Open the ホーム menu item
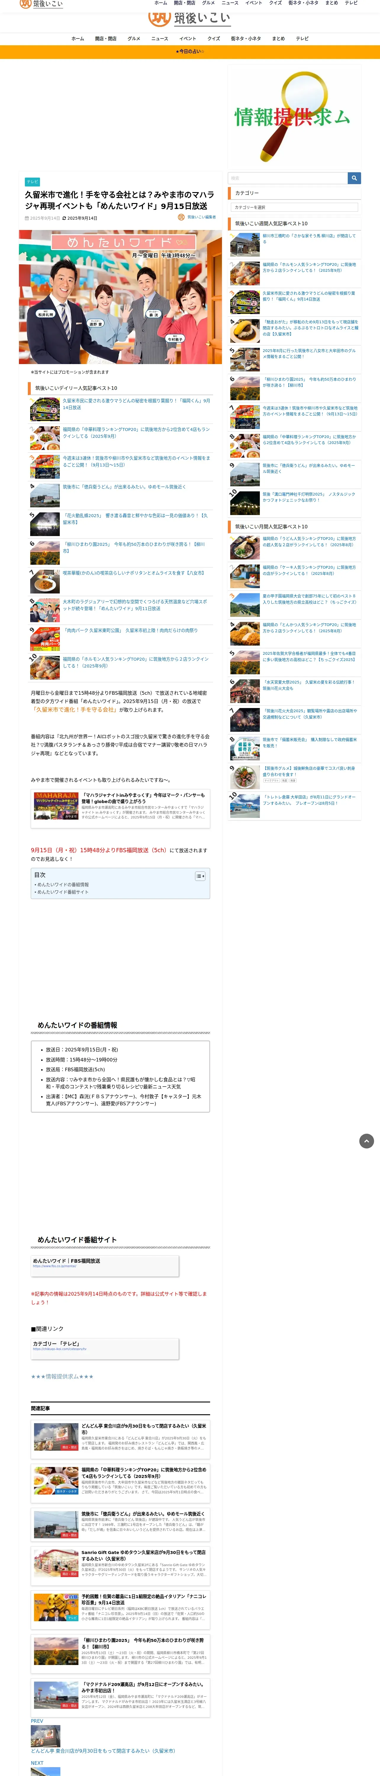Image resolution: width=380 pixels, height=1776 pixels. (78, 38)
